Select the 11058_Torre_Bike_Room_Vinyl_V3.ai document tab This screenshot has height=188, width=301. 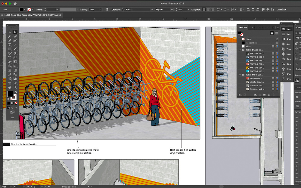point(33,15)
